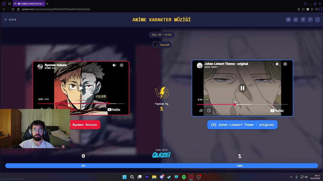Open a new browser tab with plus
The image size is (323, 181).
[x=47, y=4]
